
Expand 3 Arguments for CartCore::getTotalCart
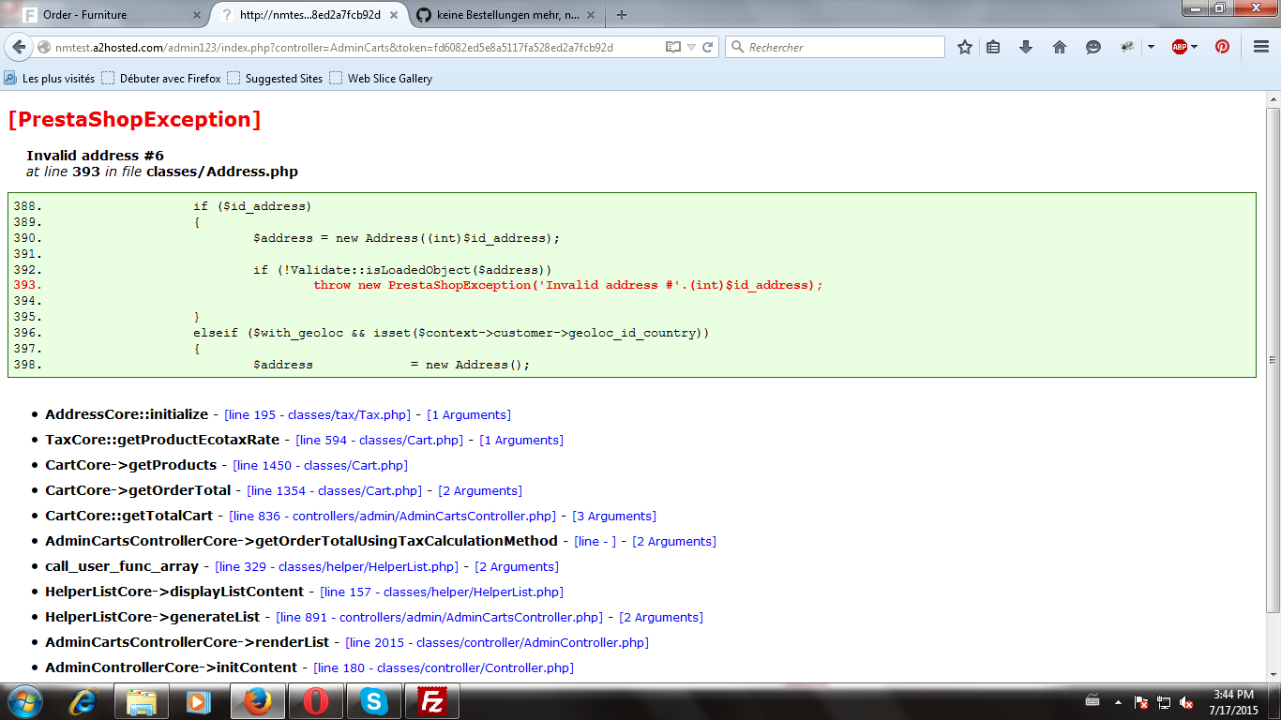tap(614, 516)
